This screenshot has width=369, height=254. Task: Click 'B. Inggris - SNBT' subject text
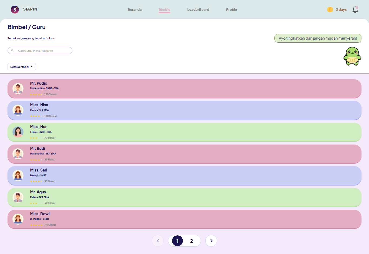point(40,219)
